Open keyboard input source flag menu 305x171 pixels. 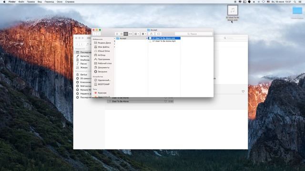(268, 2)
